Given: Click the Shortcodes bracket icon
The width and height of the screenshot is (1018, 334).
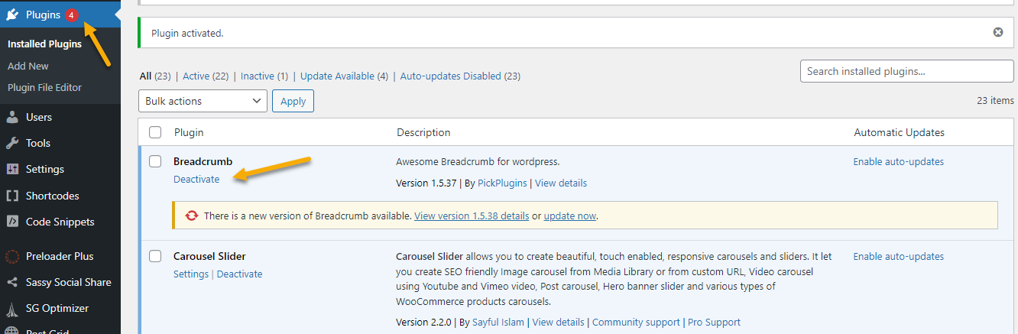Looking at the screenshot, I should coord(12,196).
